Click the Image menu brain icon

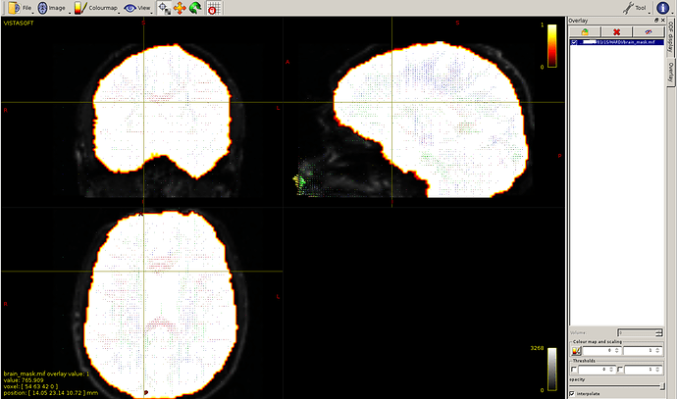[x=42, y=8]
